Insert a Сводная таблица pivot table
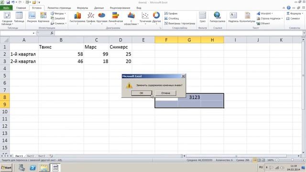 7,18
